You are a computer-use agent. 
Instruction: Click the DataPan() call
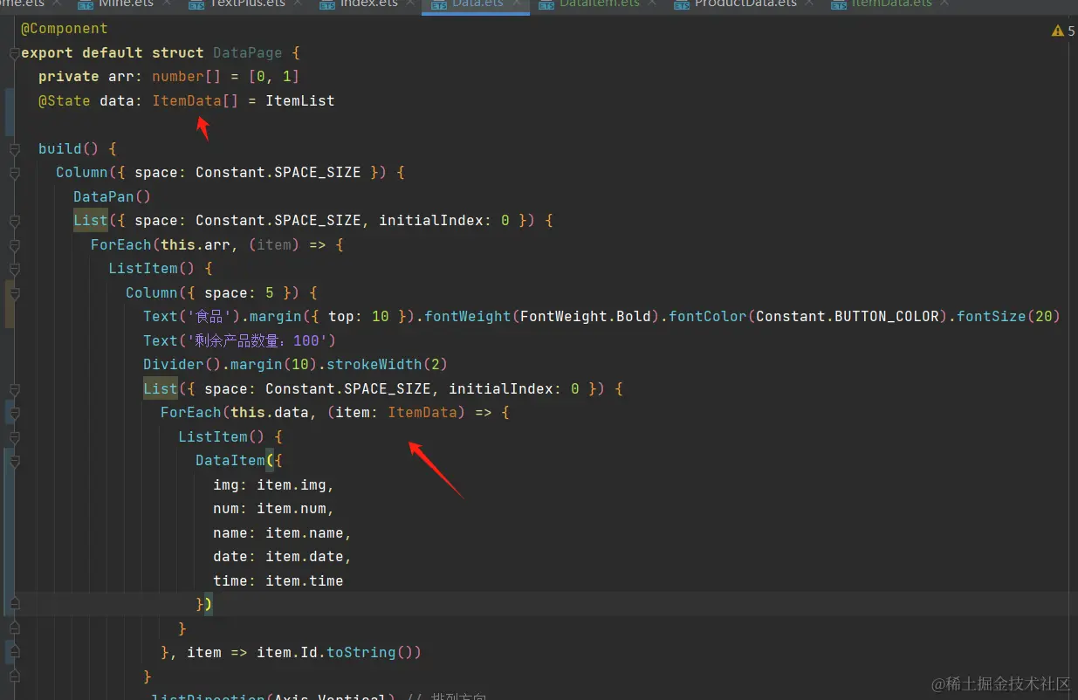click(113, 196)
